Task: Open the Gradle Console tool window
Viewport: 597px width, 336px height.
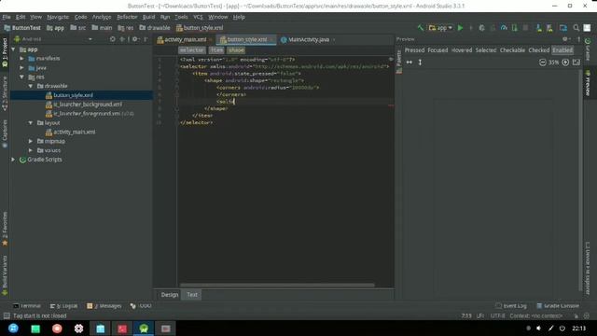Action: [558, 306]
